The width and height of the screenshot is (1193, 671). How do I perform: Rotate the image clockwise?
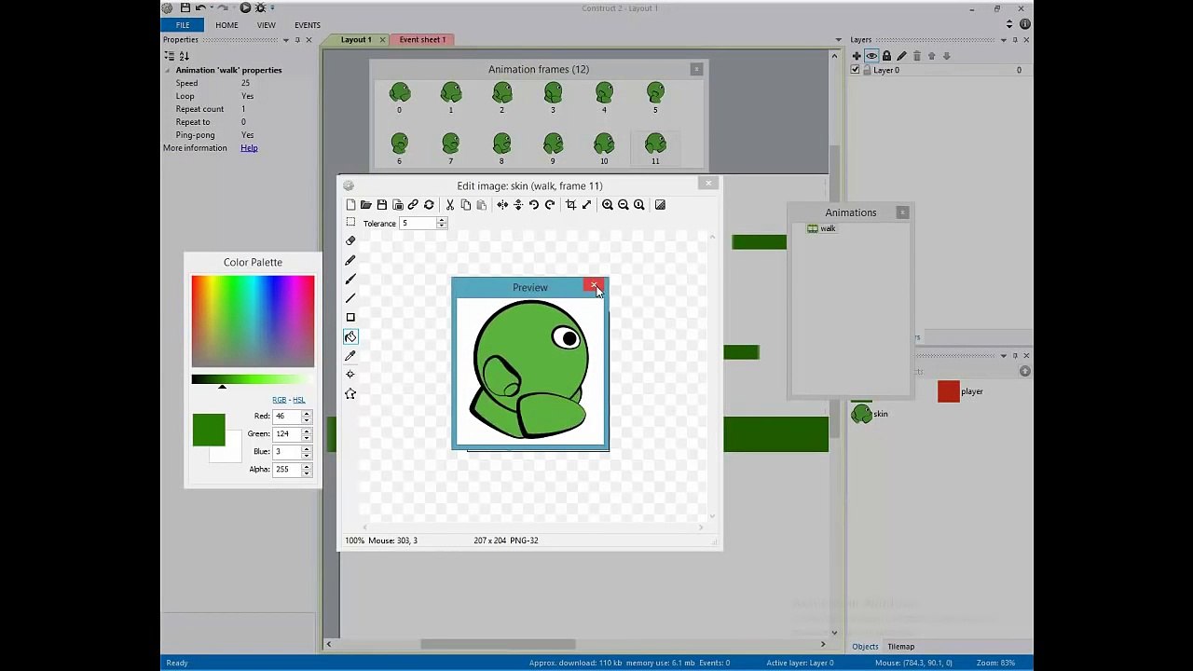click(550, 205)
